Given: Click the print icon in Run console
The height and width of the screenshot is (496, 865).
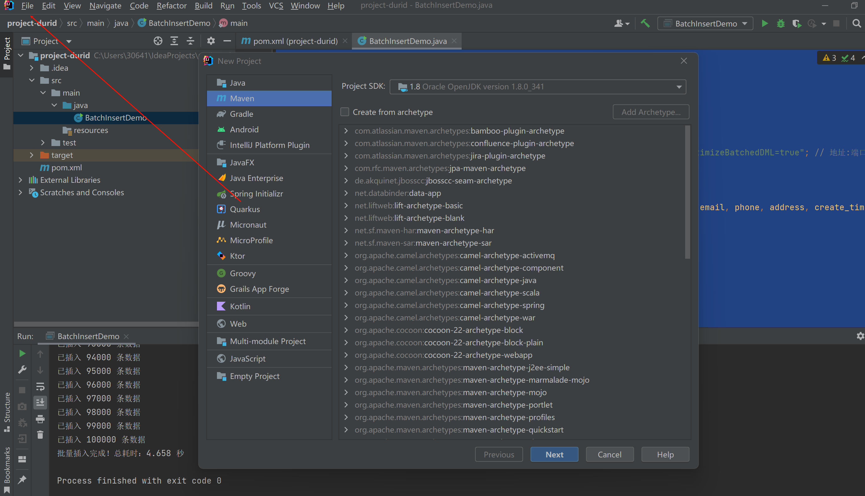Looking at the screenshot, I should [x=40, y=419].
